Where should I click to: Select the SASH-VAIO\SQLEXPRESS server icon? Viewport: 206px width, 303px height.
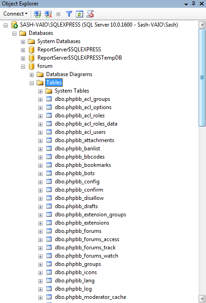[15, 25]
